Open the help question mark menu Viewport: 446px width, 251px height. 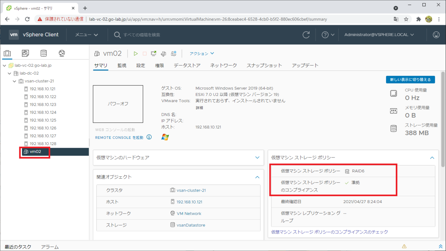[328, 35]
